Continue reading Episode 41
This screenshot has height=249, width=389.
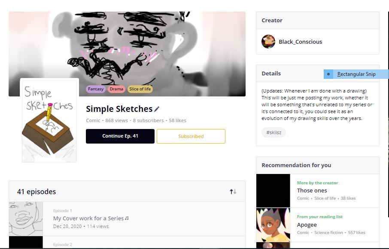120,136
